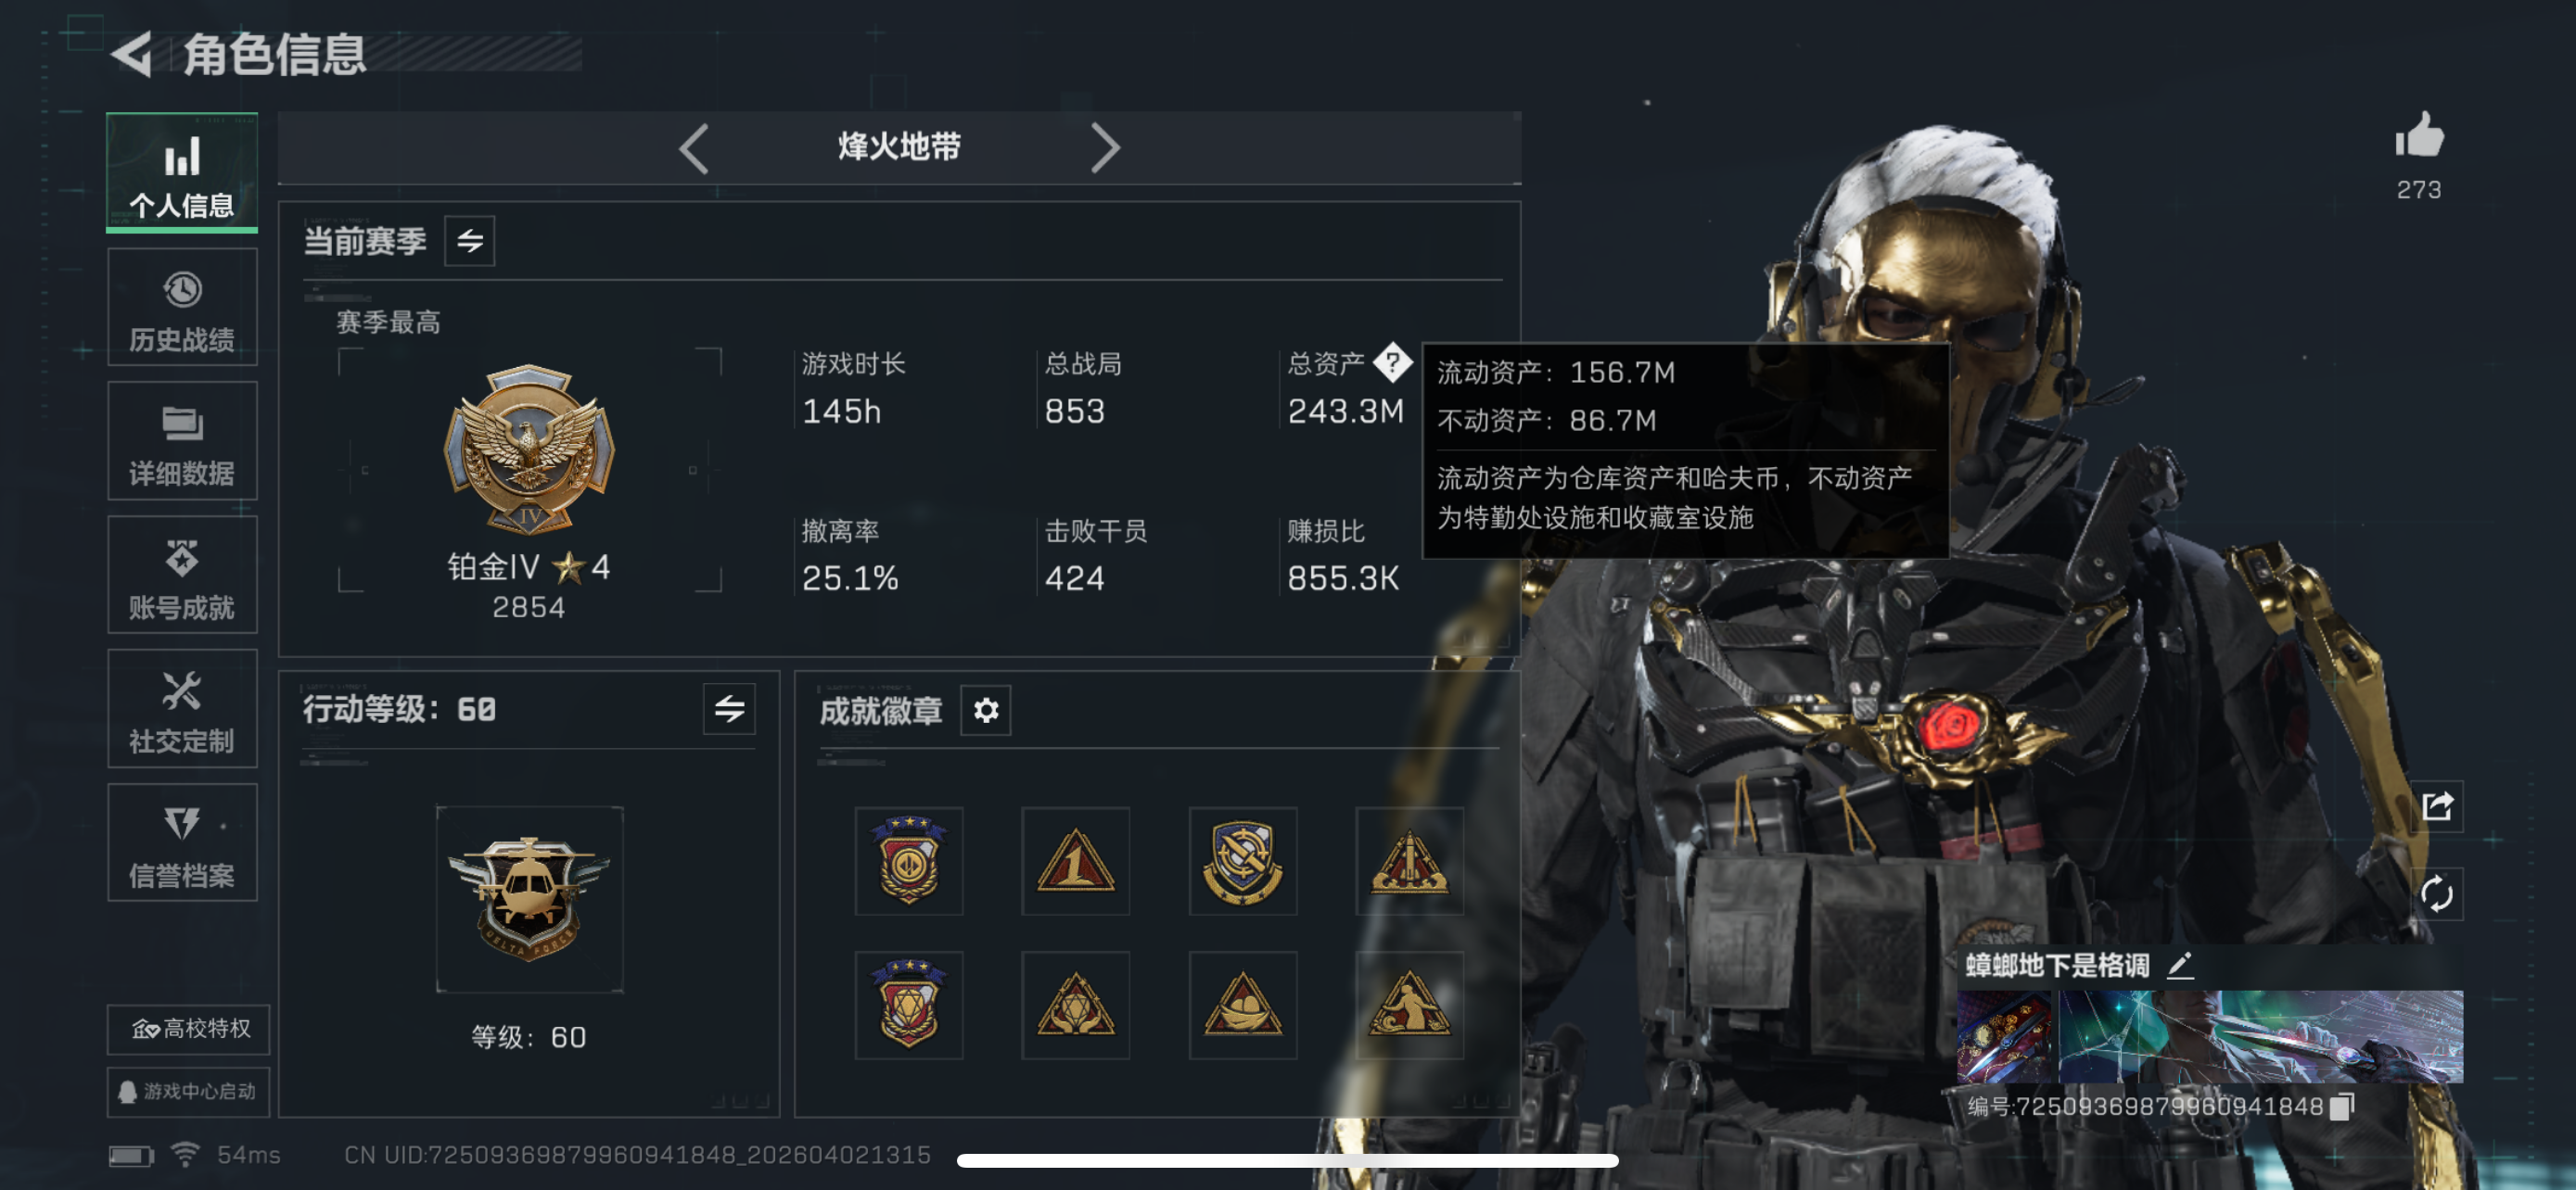The image size is (2576, 1190).
Task: Select the 账号成就 sidebar tab
Action: [182, 576]
